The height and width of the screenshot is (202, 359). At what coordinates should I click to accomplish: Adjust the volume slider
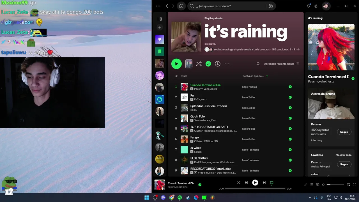[335, 185]
